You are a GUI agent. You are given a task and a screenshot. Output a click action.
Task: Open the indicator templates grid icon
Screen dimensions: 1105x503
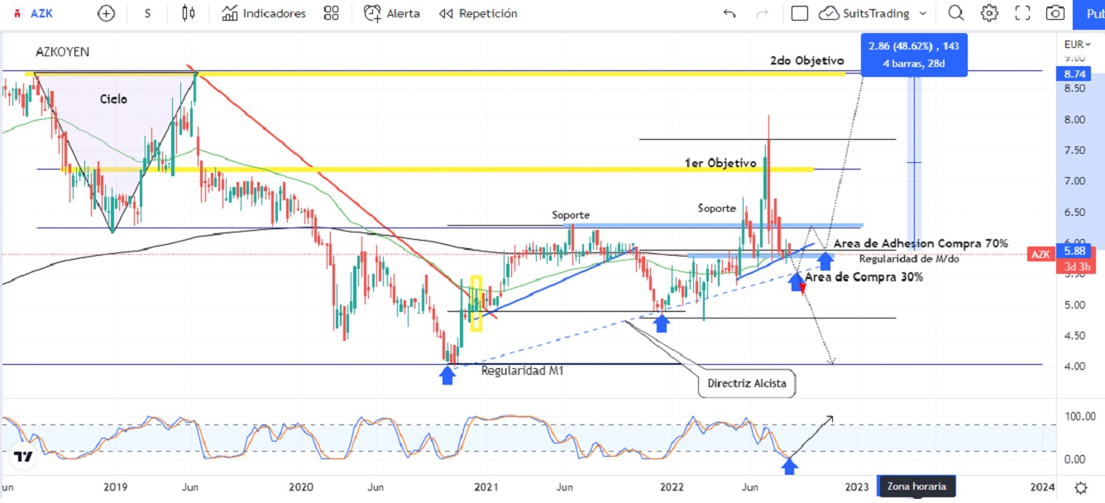pos(332,13)
